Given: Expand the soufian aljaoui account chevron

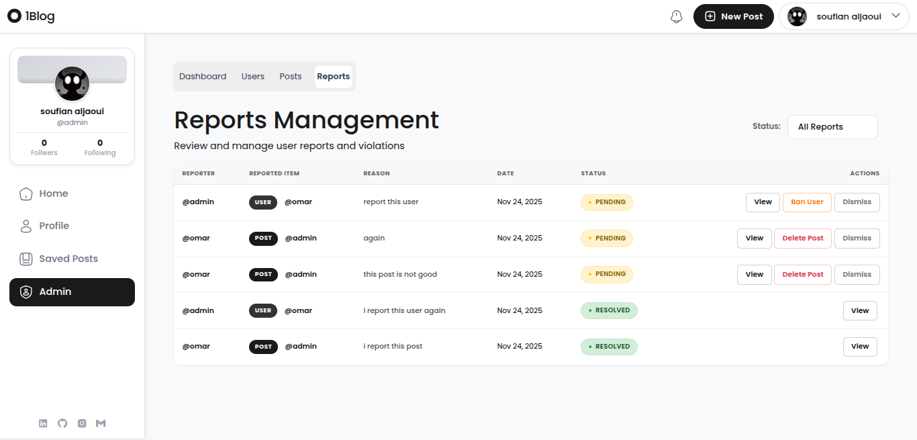Looking at the screenshot, I should [x=896, y=16].
